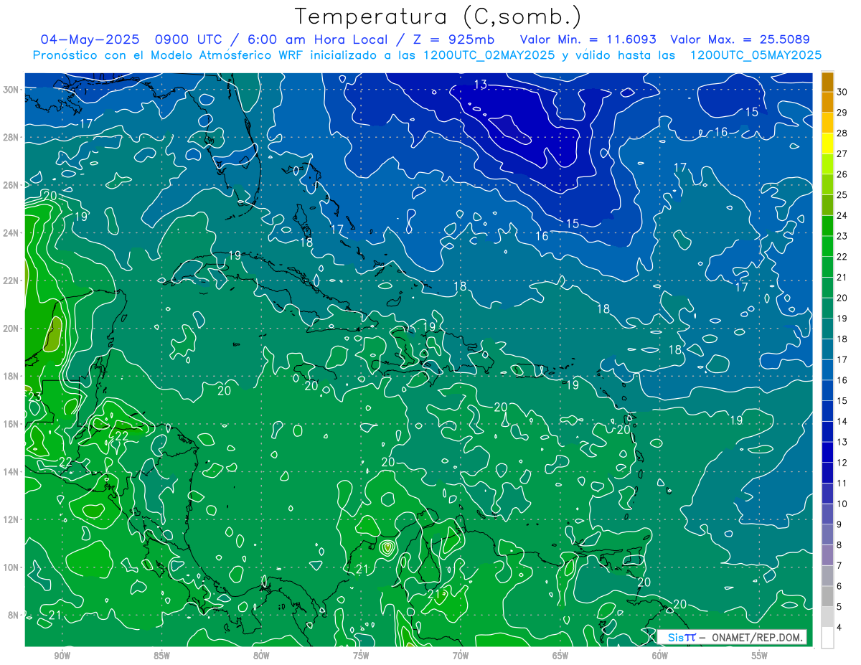The height and width of the screenshot is (665, 861).
Task: Click the WRF initialization time '1200UTC_02MAY2025'
Action: [x=488, y=55]
